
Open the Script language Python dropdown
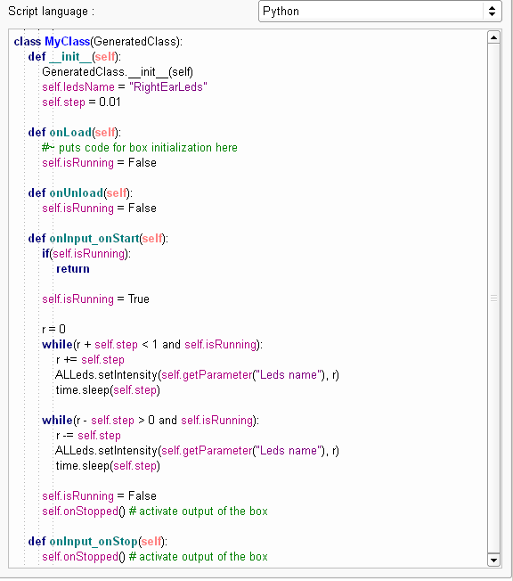(379, 11)
